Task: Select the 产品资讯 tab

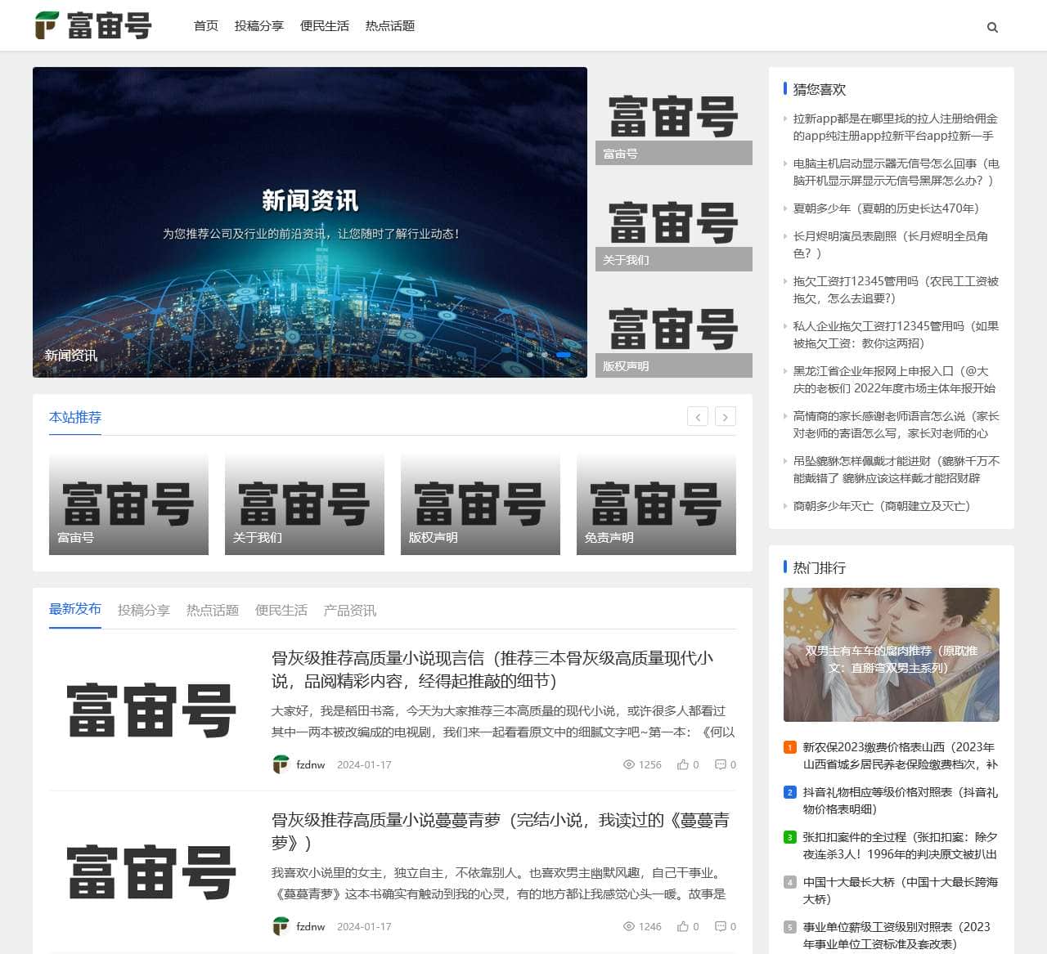Action: 350,609
